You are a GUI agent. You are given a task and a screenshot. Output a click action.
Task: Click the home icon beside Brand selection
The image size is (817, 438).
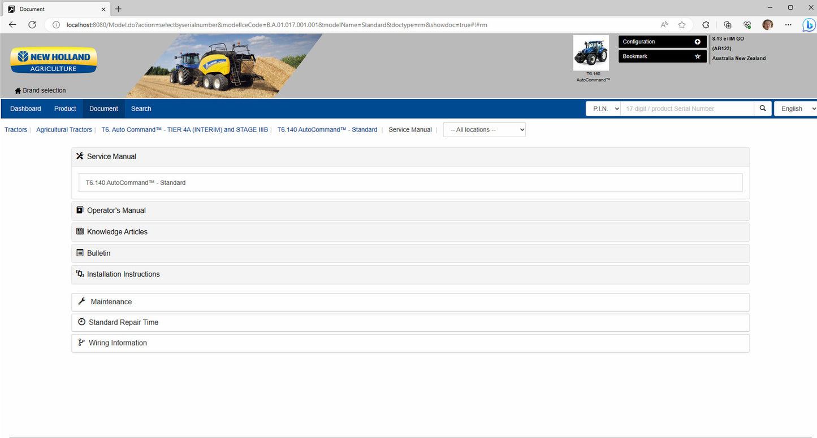[18, 90]
